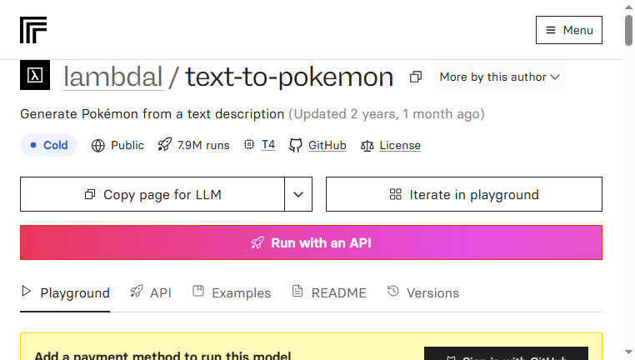The height and width of the screenshot is (360, 635).
Task: Switch to the README tab
Action: (329, 292)
